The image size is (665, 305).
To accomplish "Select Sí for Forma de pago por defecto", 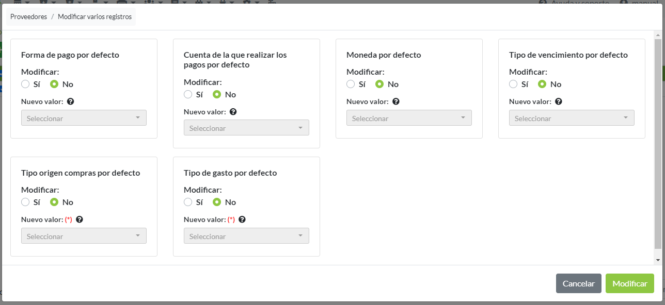I will tap(25, 84).
